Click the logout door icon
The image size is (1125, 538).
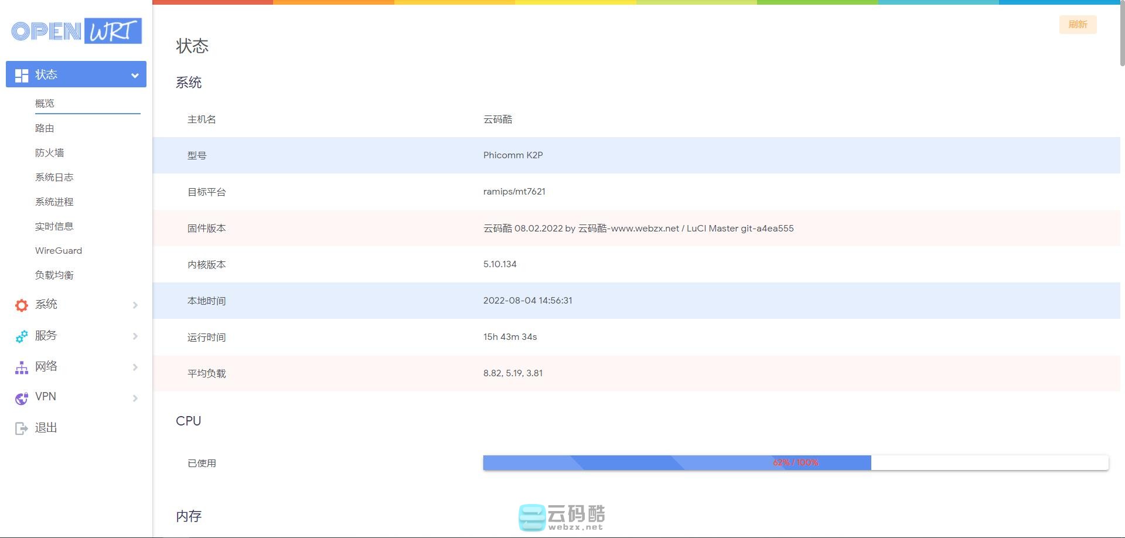click(22, 428)
